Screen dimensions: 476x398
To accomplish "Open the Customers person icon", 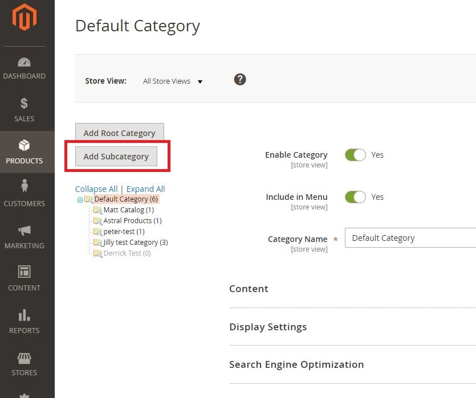I will (x=25, y=187).
